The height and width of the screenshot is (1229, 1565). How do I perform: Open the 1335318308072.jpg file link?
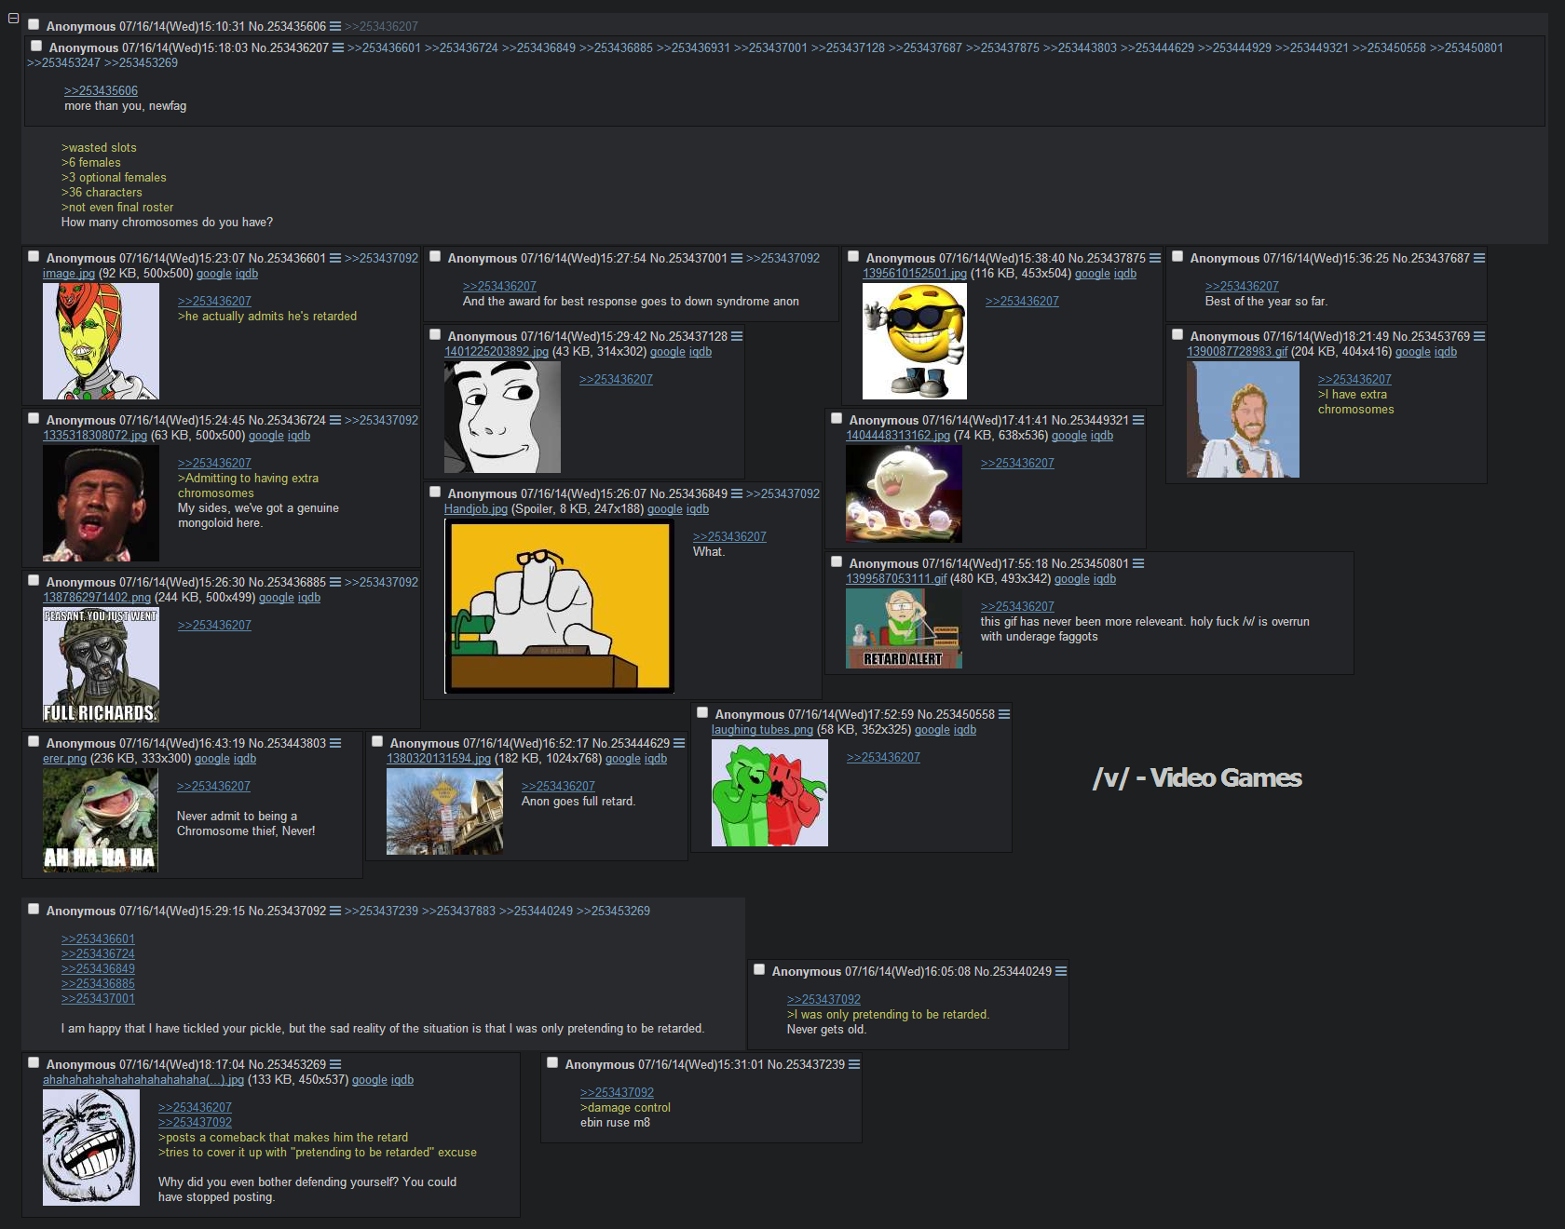(95, 436)
